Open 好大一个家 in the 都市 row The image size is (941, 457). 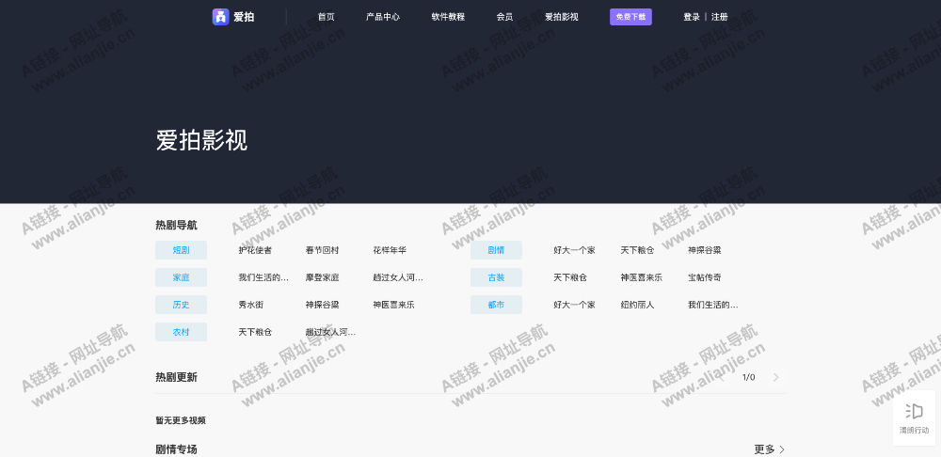tap(574, 305)
